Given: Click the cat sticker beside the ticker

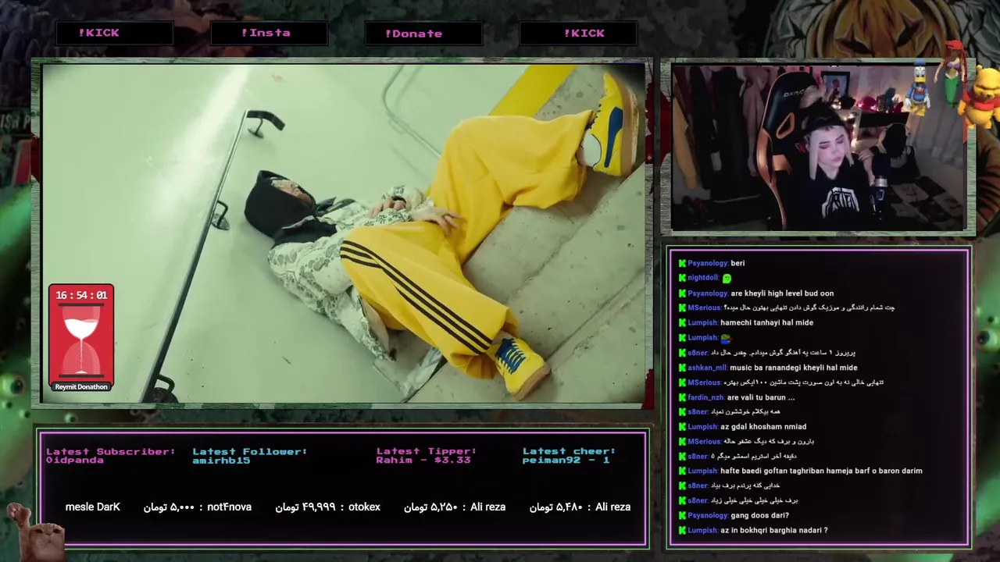Looking at the screenshot, I should (x=36, y=533).
